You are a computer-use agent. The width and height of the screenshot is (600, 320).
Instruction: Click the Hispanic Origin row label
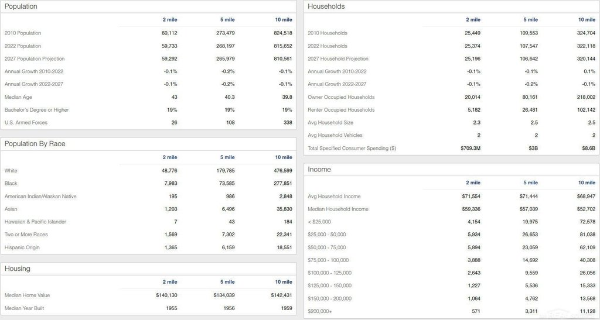tap(22, 247)
